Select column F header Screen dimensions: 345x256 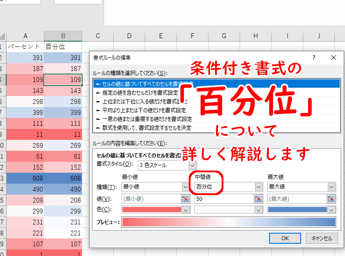pos(193,36)
